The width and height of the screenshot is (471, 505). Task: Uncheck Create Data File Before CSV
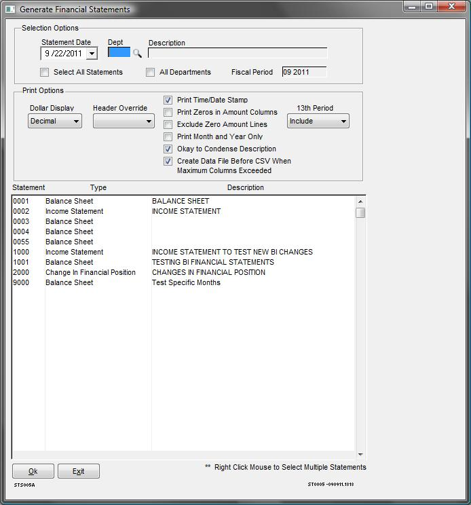tap(168, 162)
